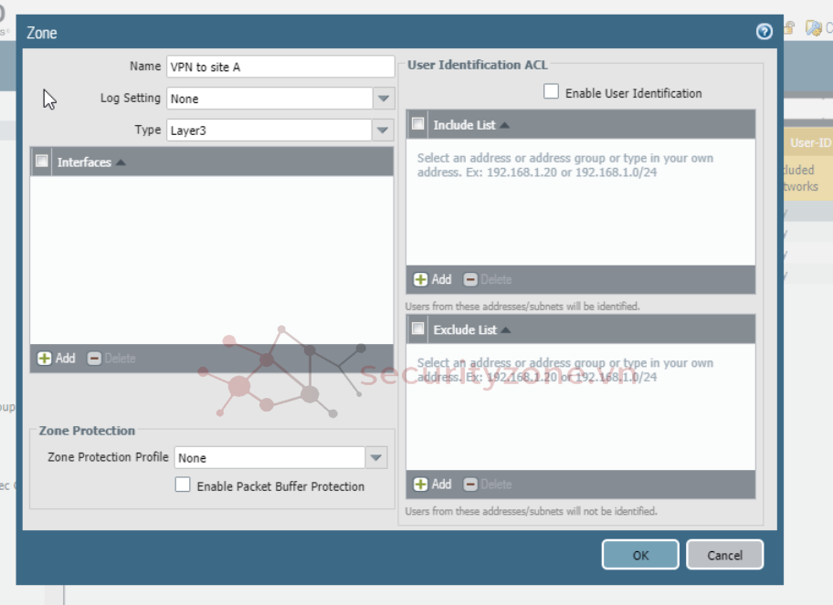Image resolution: width=833 pixels, height=605 pixels.
Task: Add an address to the Include List
Action: 421,280
